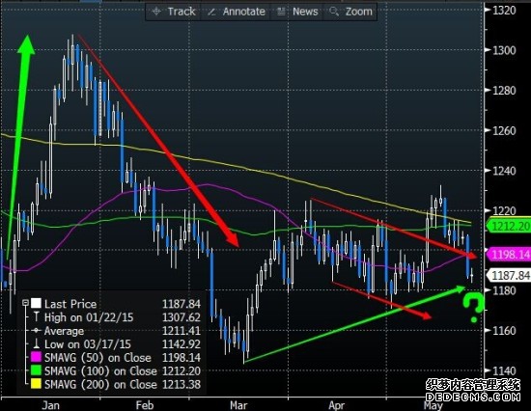Activate the Zoom button
This screenshot has height=411, width=531.
350,12
